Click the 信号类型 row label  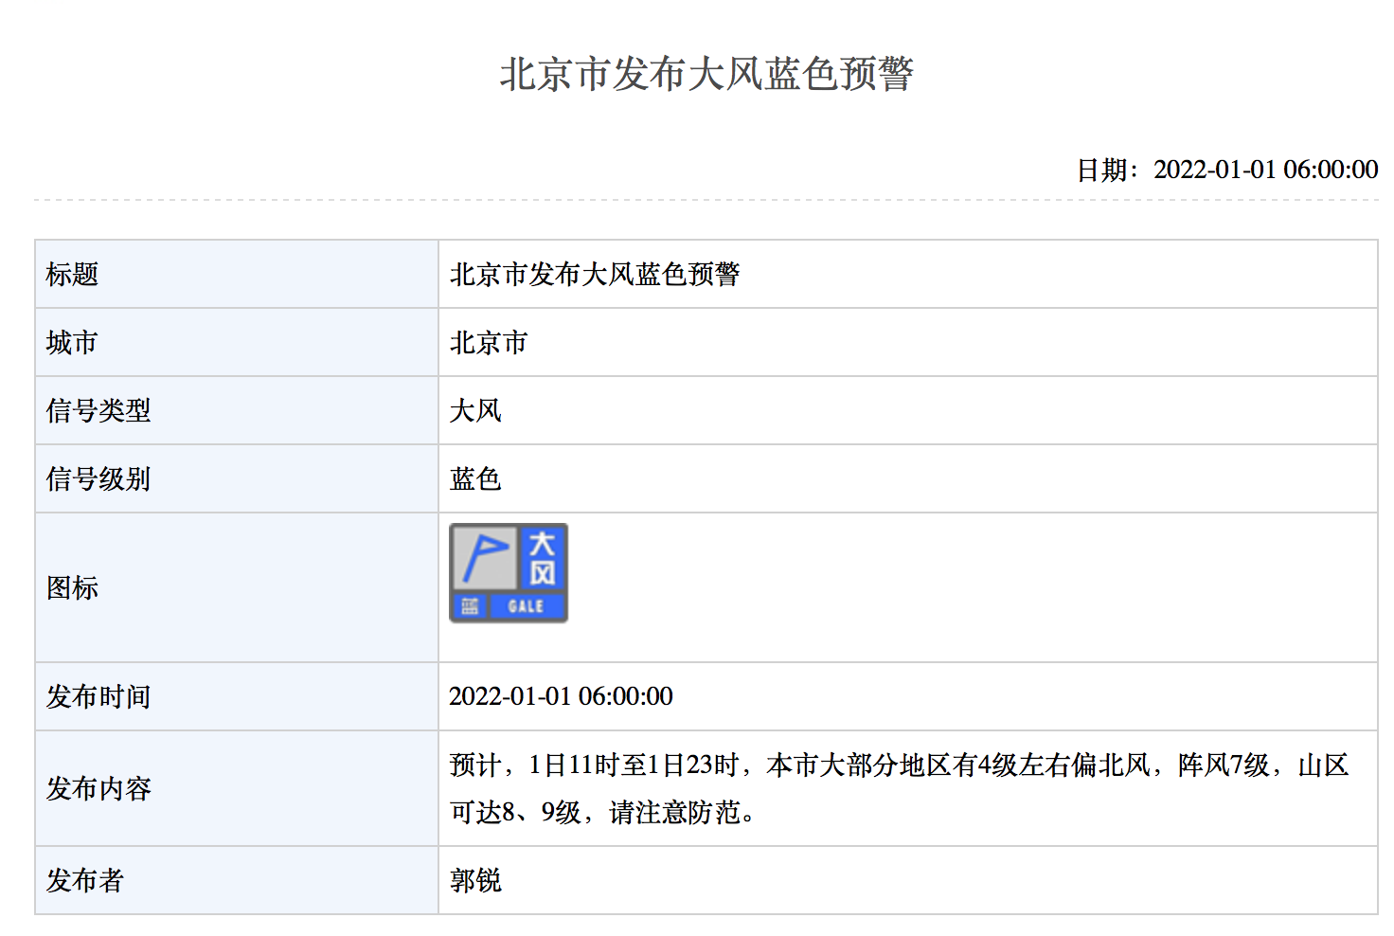pos(98,411)
